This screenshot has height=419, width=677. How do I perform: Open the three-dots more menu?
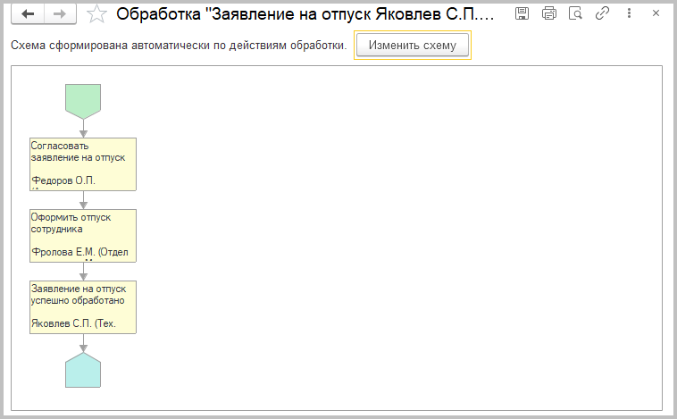pyautogui.click(x=629, y=13)
